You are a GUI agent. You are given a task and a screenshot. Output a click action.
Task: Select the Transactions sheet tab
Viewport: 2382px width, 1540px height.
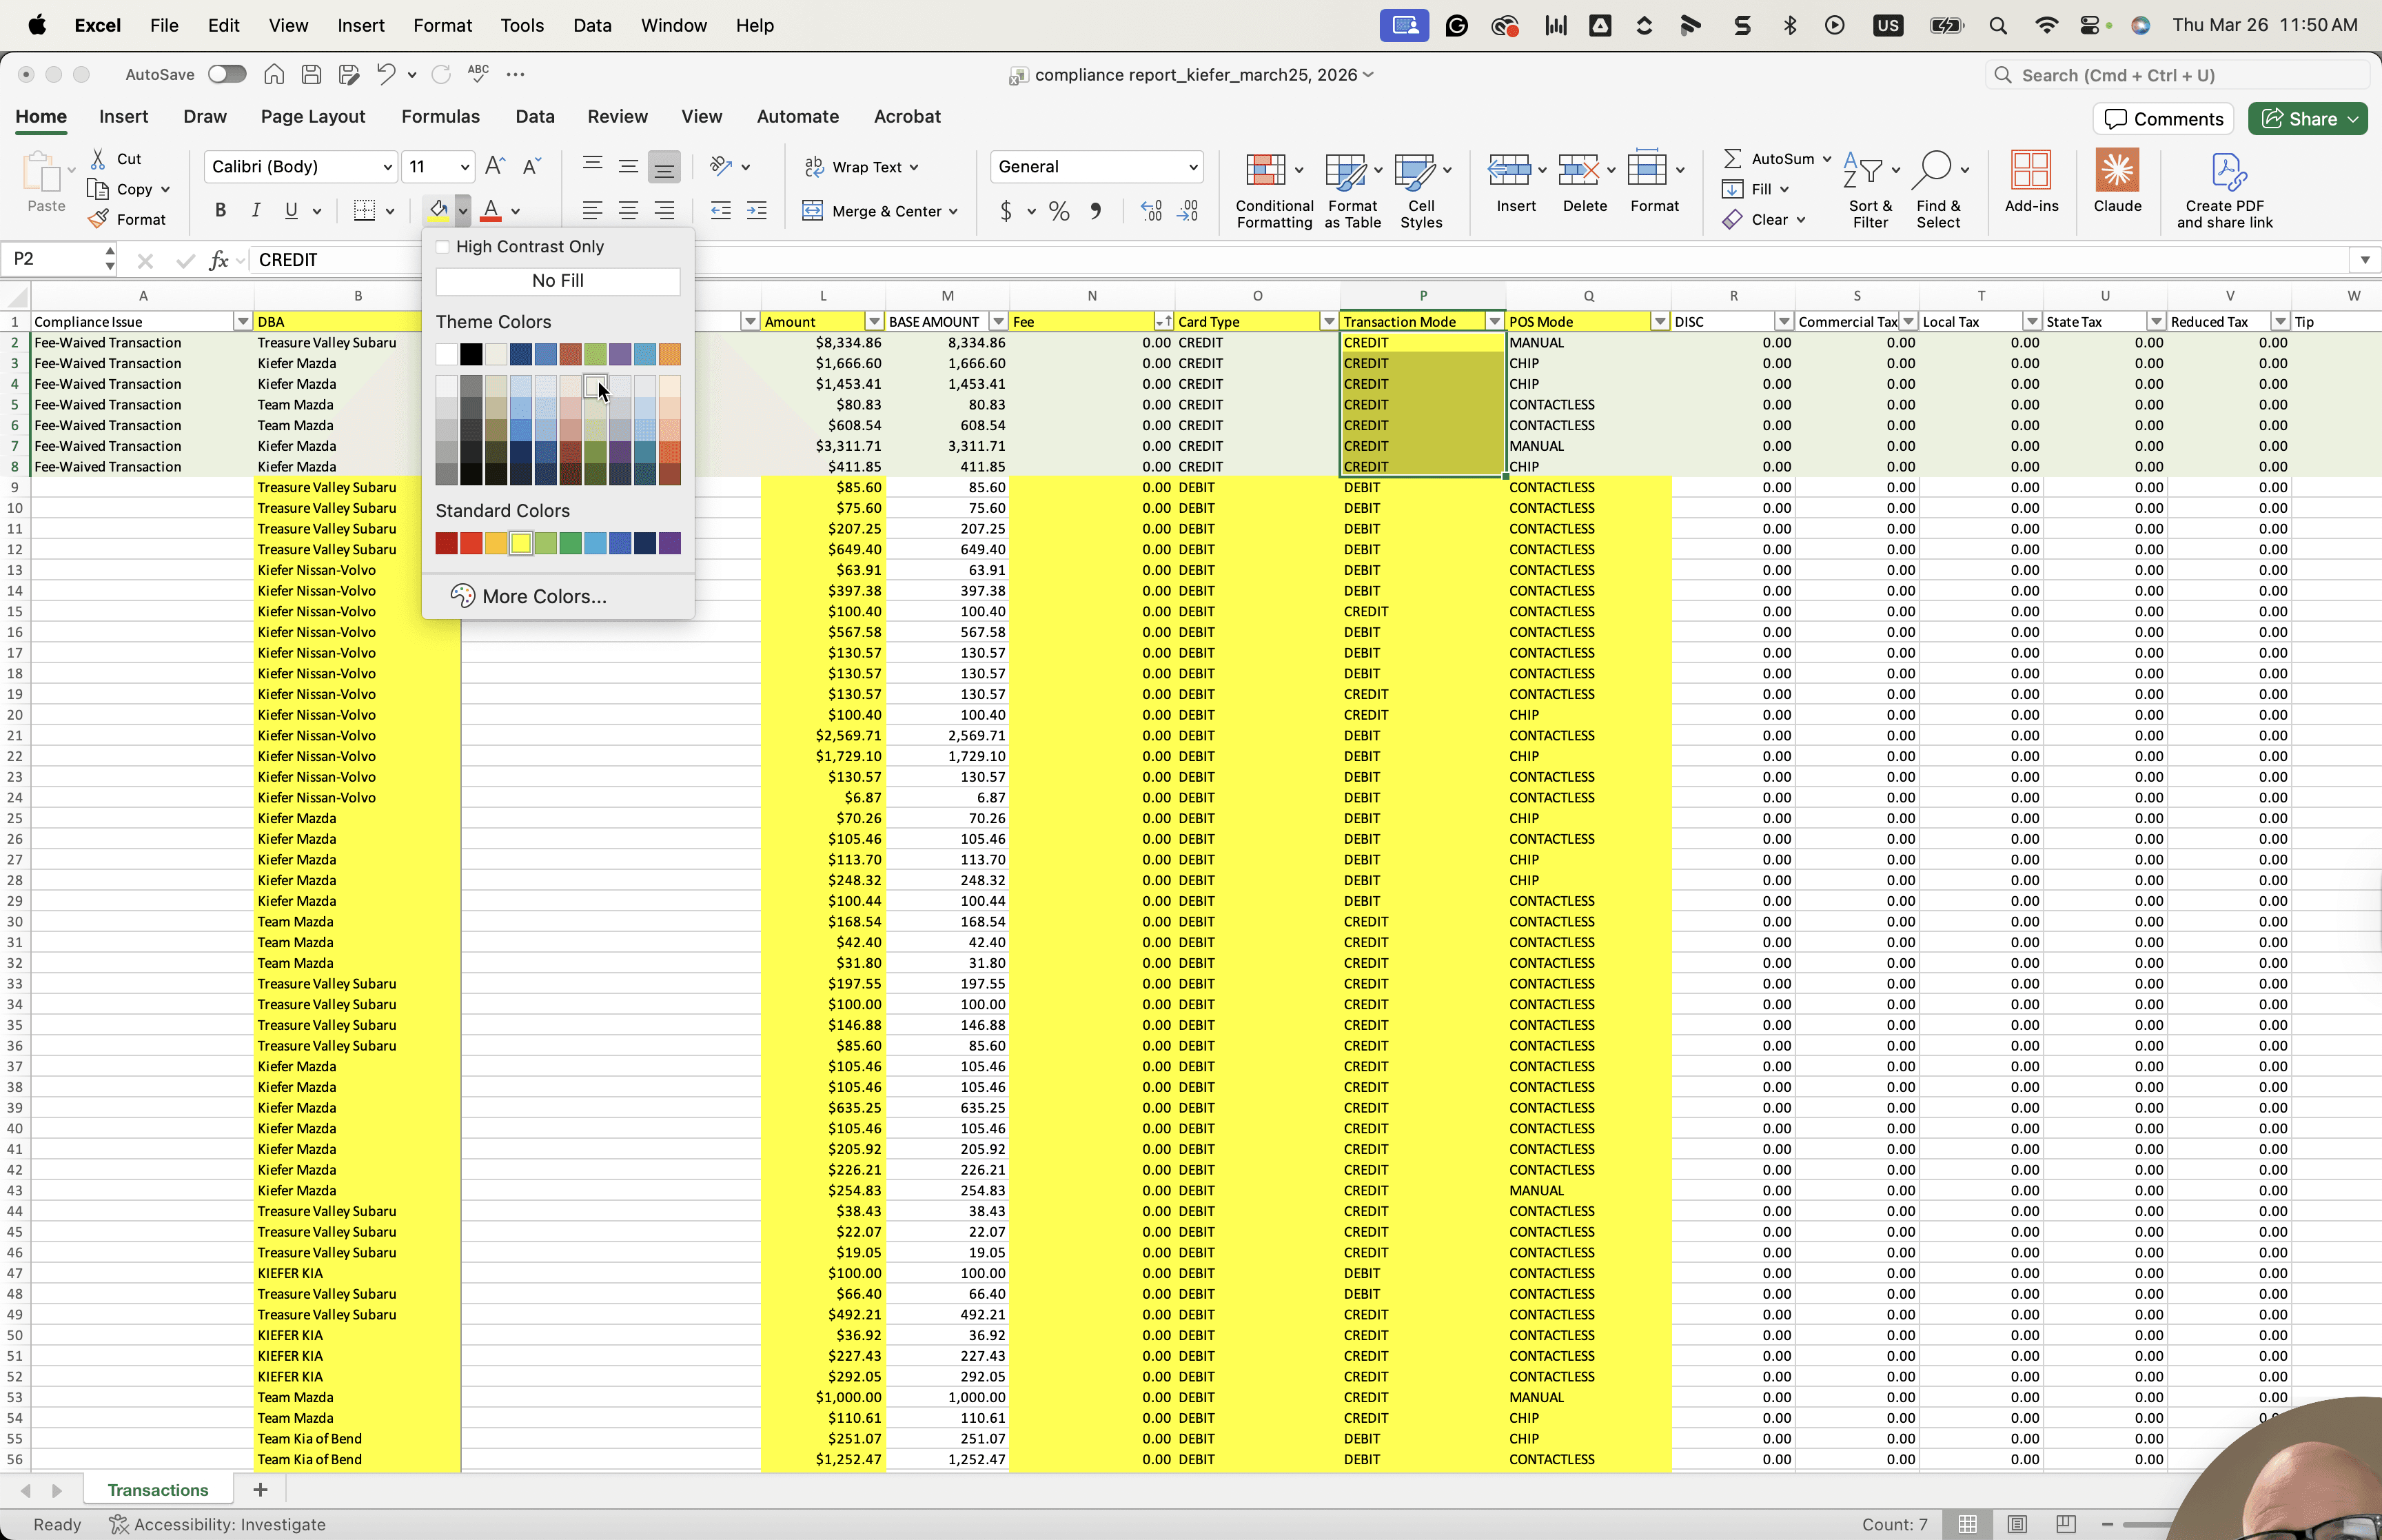(x=158, y=1490)
